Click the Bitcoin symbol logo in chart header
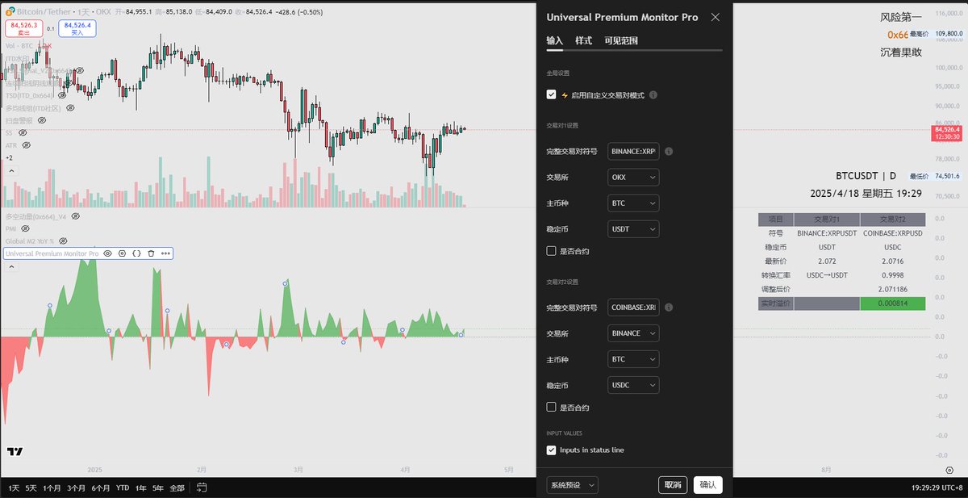 (10, 12)
